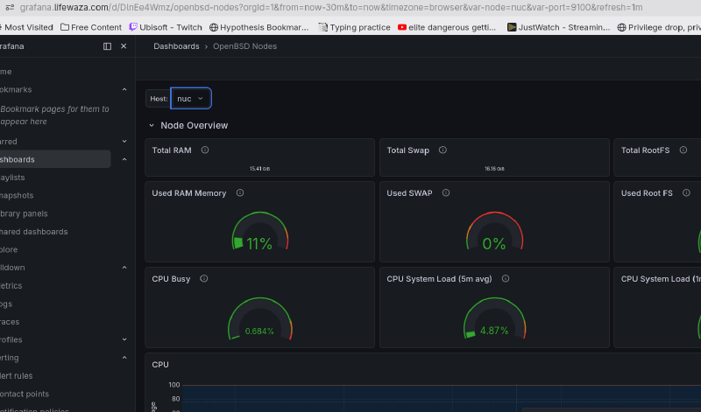
Task: Click the CPU Busy 0.684% gauge
Action: click(x=259, y=318)
